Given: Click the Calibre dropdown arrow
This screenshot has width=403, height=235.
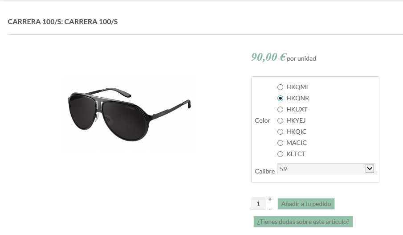Looking at the screenshot, I should tap(369, 169).
